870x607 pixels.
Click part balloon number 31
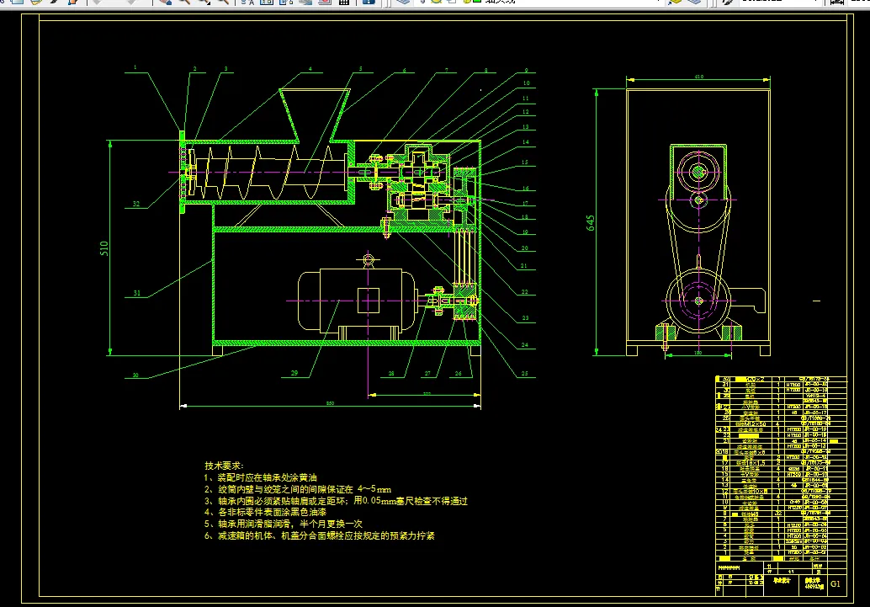[x=137, y=293]
